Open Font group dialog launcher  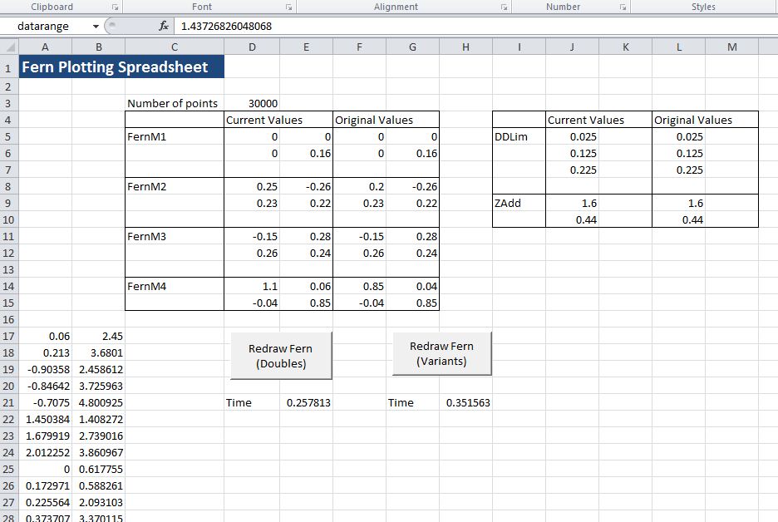coord(288,7)
